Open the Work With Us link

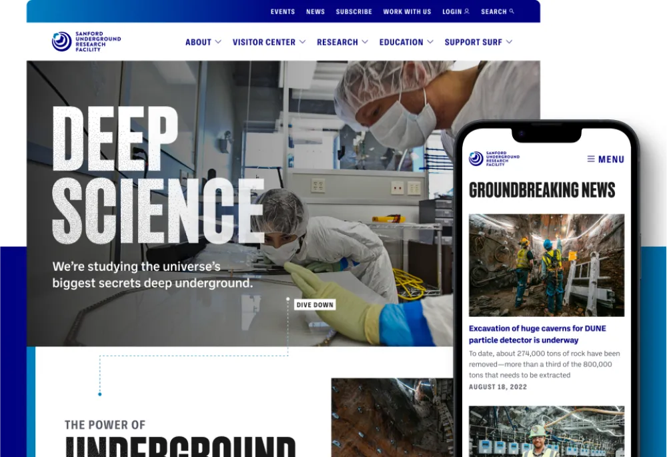[x=407, y=11]
